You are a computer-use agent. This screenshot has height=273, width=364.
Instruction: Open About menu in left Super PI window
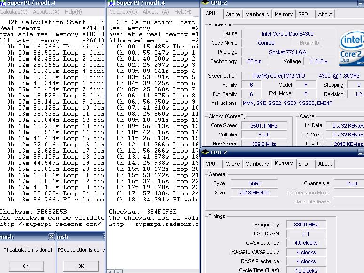click(46, 12)
